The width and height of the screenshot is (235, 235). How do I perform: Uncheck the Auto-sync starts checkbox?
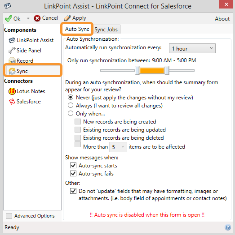[73, 166]
